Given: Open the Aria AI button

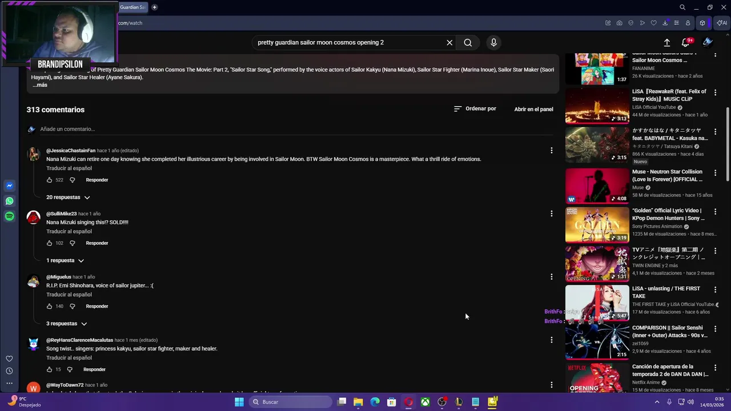Looking at the screenshot, I should 721,23.
